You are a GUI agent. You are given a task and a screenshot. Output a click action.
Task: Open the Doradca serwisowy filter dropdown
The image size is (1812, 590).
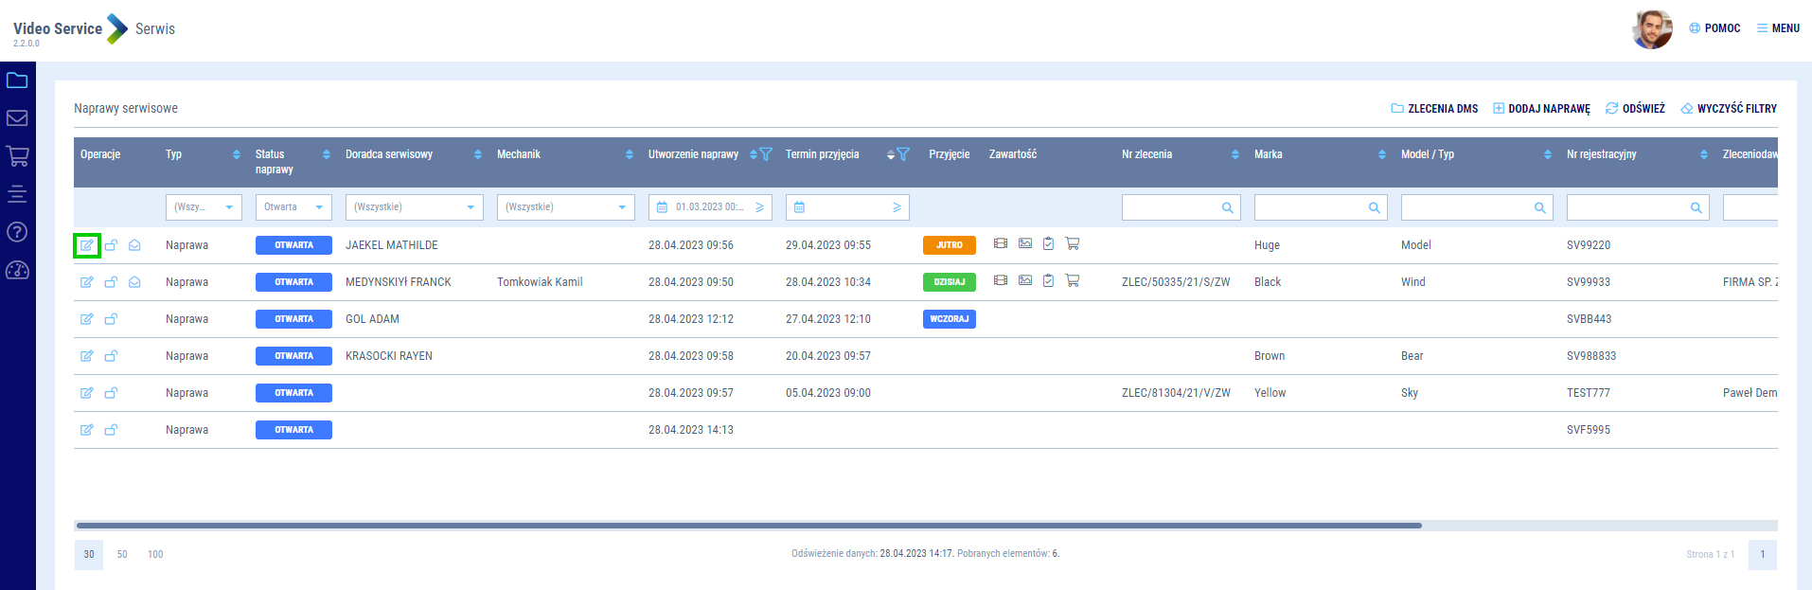(414, 207)
